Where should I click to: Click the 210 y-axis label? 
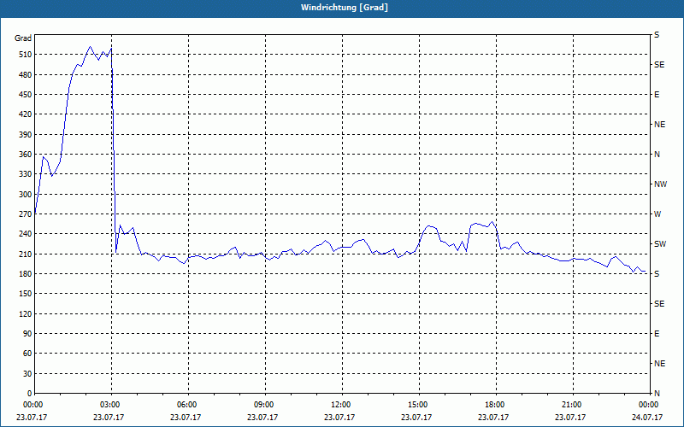click(x=25, y=254)
